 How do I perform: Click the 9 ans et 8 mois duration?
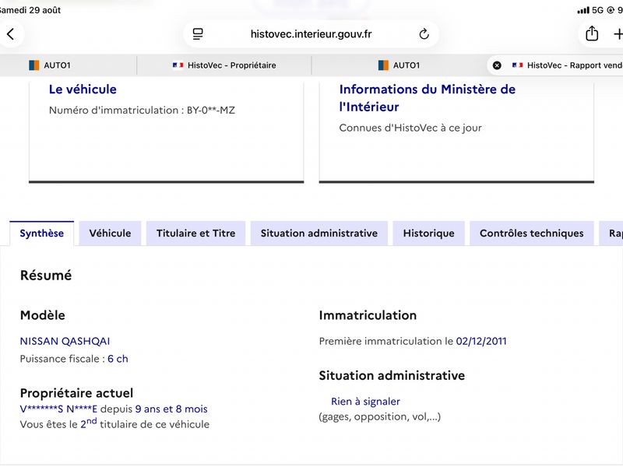[x=171, y=409]
